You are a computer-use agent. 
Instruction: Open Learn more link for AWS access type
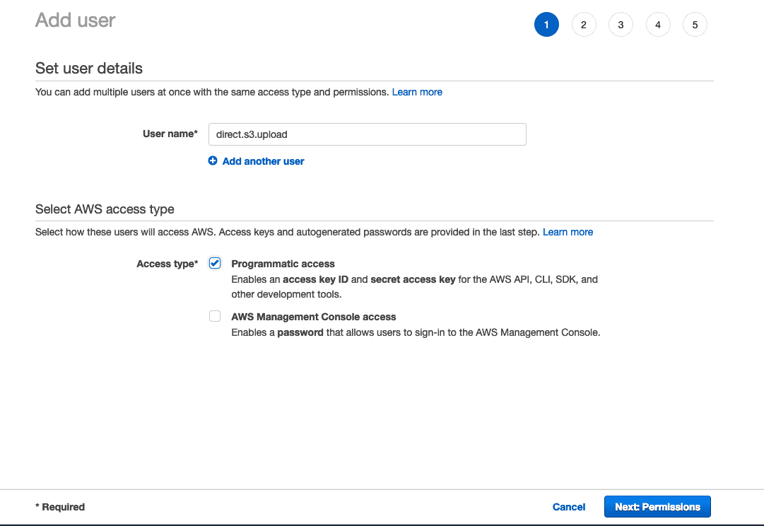pyautogui.click(x=568, y=232)
